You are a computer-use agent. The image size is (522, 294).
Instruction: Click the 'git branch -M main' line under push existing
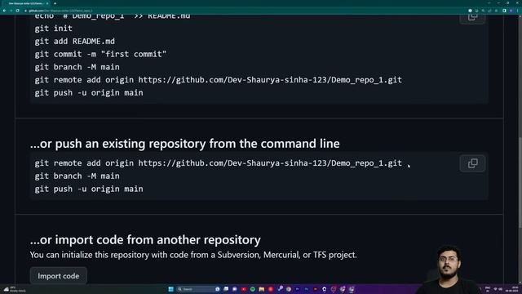tap(77, 176)
